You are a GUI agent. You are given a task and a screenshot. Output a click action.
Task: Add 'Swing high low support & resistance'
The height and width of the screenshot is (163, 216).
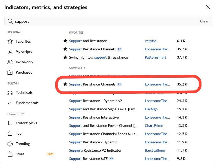click(99, 57)
